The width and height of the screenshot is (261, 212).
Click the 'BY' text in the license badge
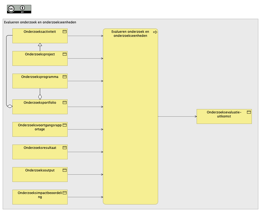(22, 12)
